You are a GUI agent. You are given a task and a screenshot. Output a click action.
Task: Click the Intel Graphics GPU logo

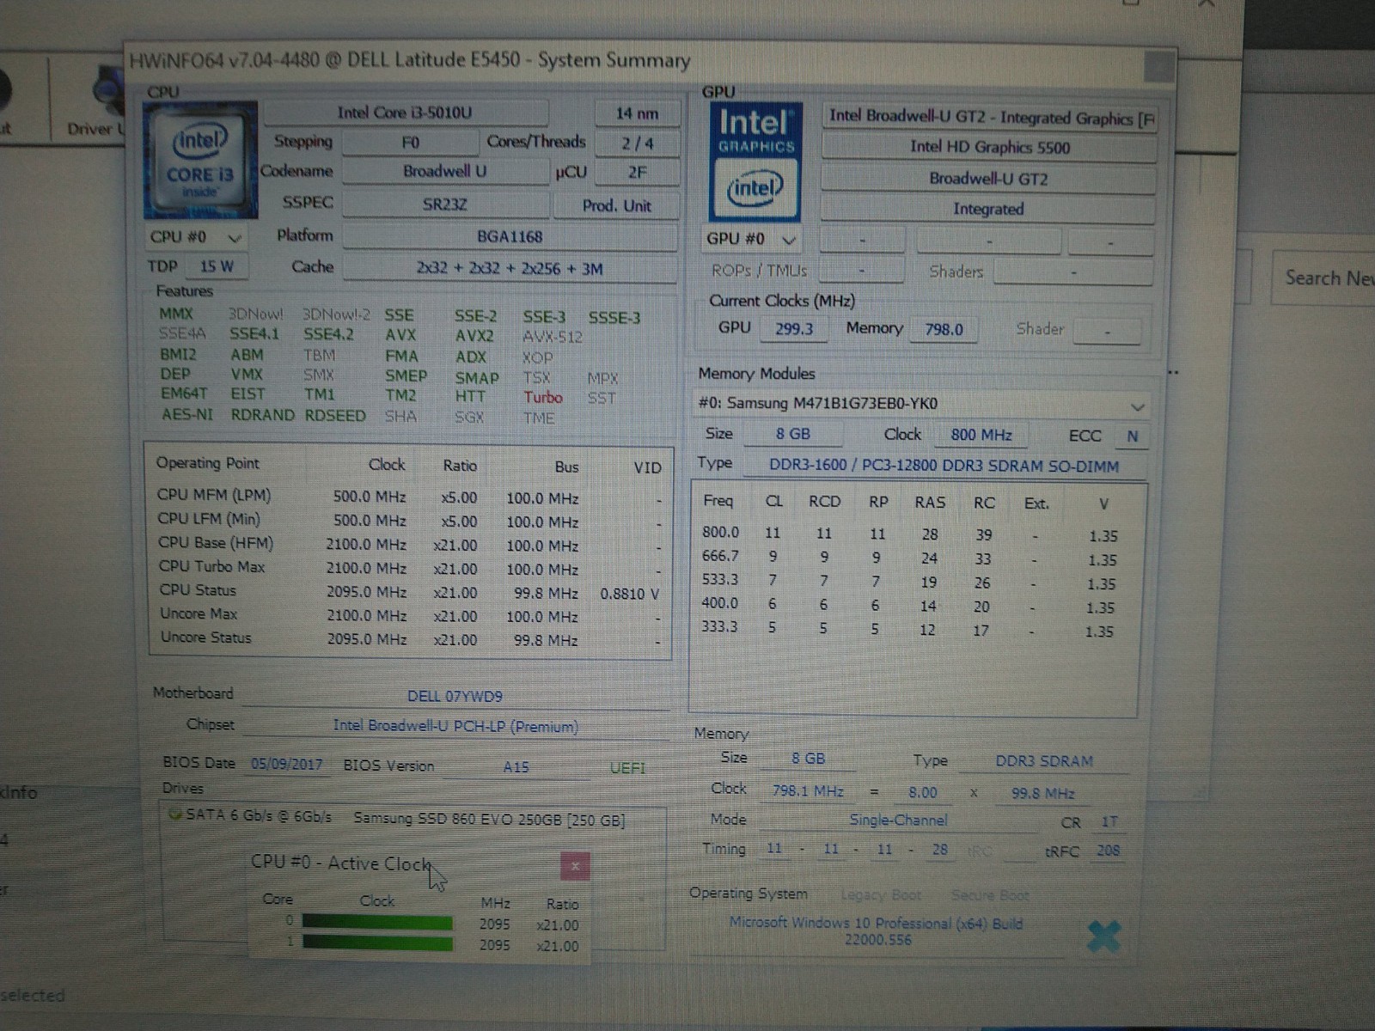[x=755, y=162]
